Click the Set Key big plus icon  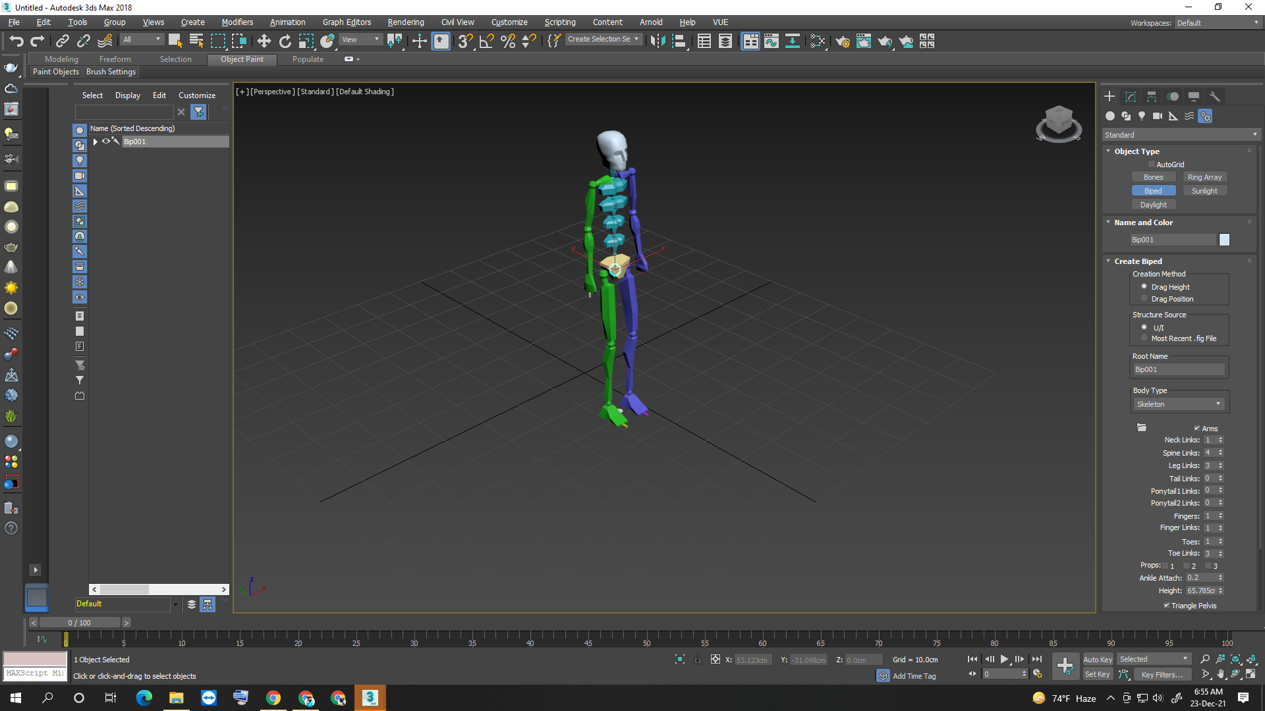coord(1065,666)
